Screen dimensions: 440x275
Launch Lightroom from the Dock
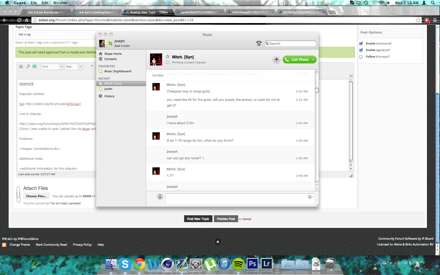click(267, 264)
